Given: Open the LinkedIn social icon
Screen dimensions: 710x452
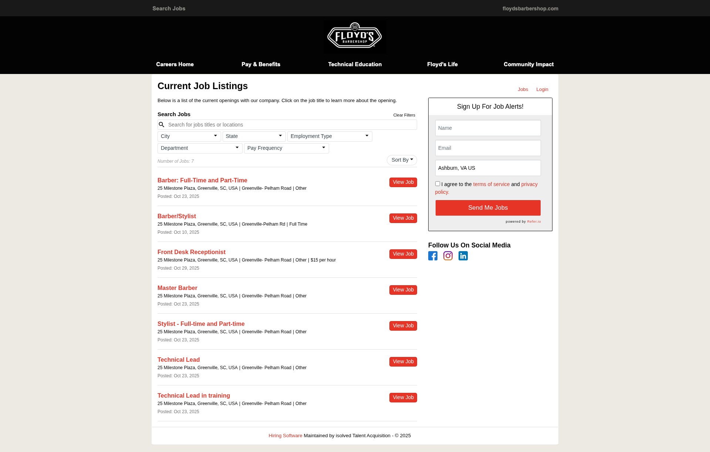Looking at the screenshot, I should [463, 256].
